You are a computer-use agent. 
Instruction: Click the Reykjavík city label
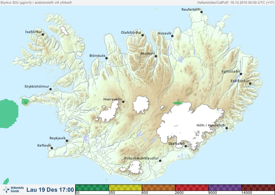coord(58,138)
